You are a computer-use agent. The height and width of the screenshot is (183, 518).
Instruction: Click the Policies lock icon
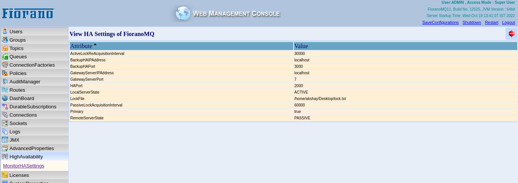(x=5, y=73)
